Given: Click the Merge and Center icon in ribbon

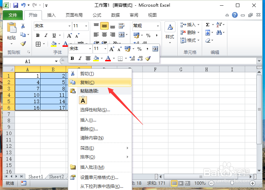Looking at the screenshot, I should (x=121, y=35).
